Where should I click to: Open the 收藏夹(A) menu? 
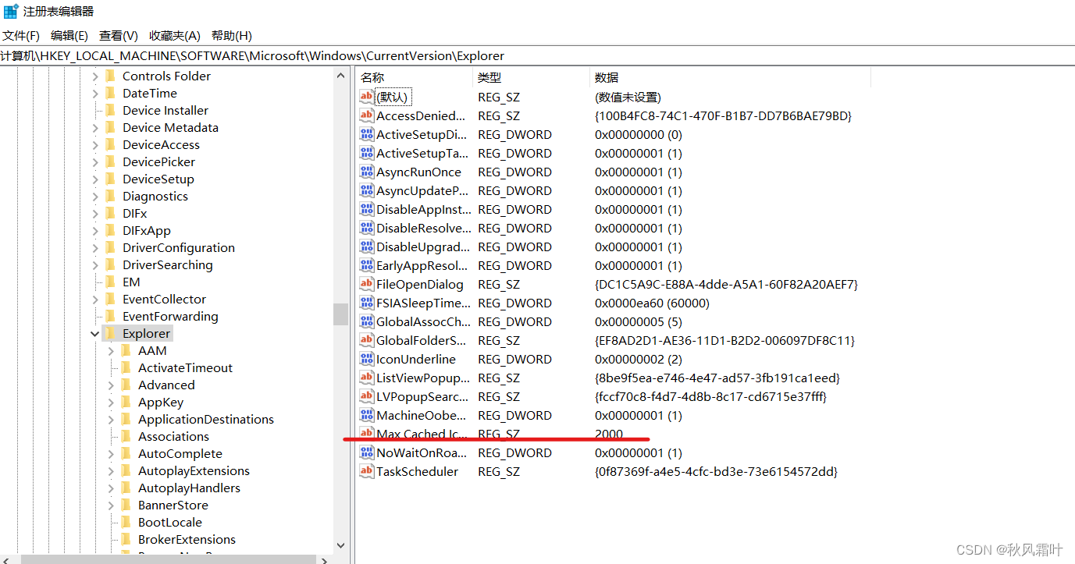click(x=175, y=36)
